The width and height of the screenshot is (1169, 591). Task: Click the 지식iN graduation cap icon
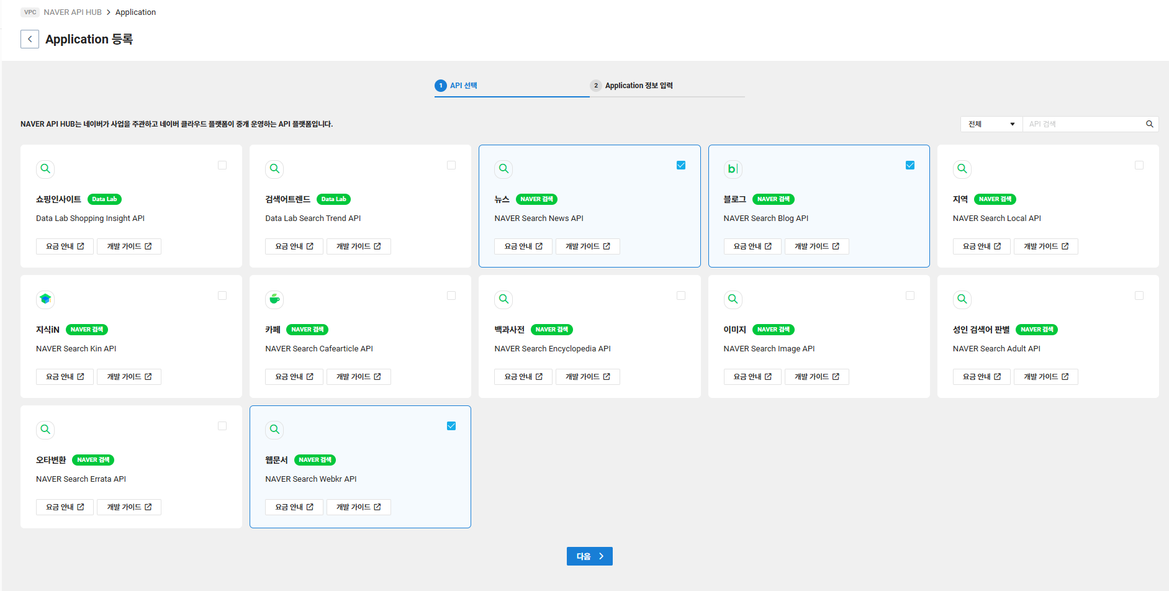[x=45, y=299]
